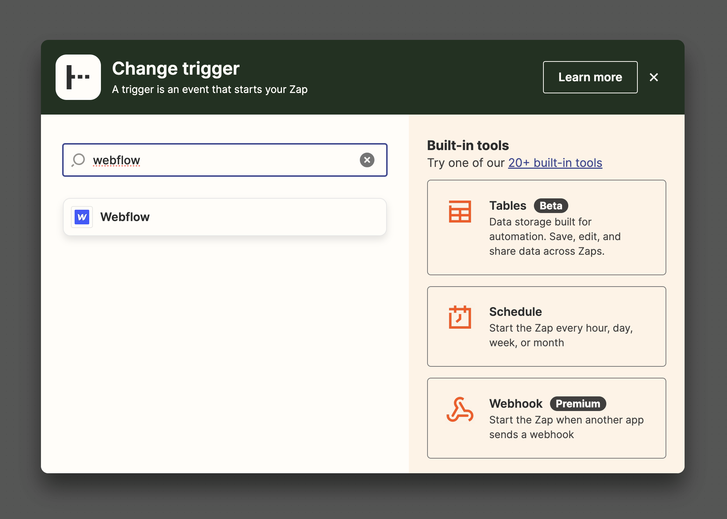Click the Webhook description text
Screen dimensions: 727x519
(x=566, y=427)
